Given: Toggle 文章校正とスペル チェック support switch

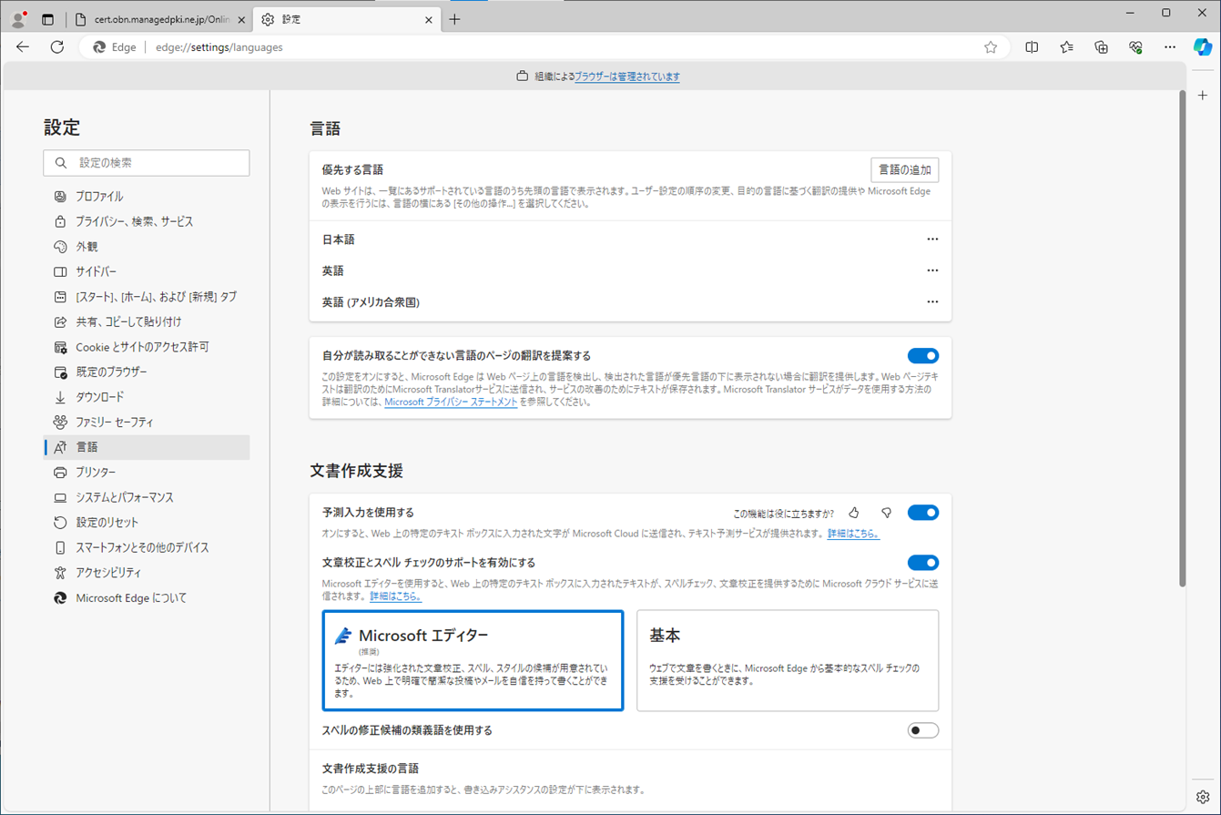Looking at the screenshot, I should click(x=922, y=563).
